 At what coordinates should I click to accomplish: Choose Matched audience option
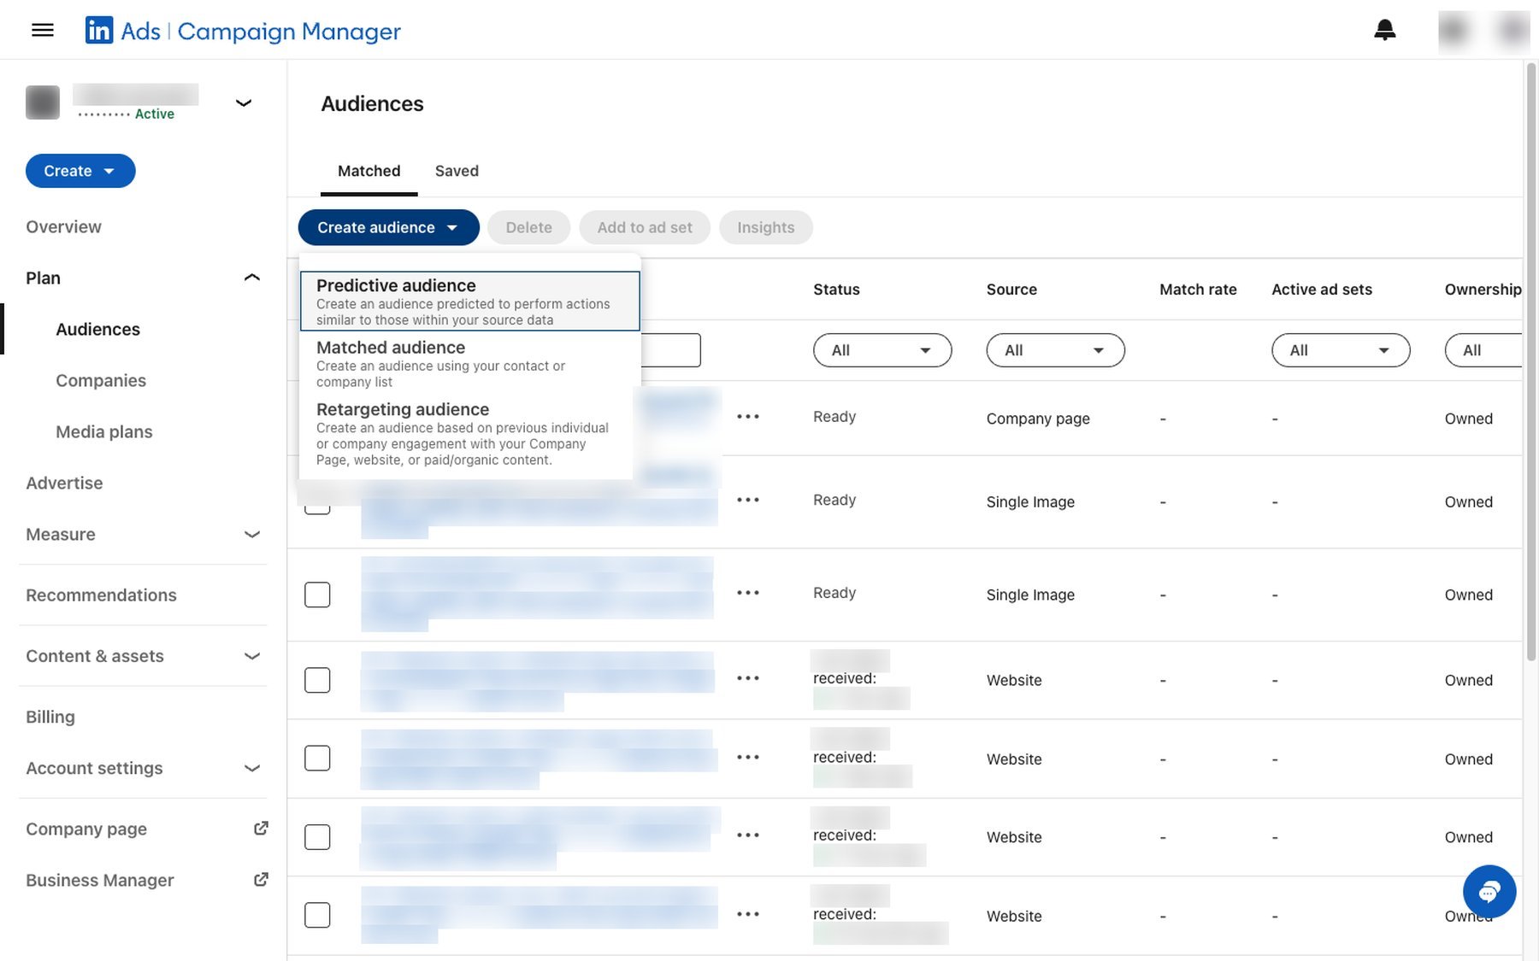[470, 363]
